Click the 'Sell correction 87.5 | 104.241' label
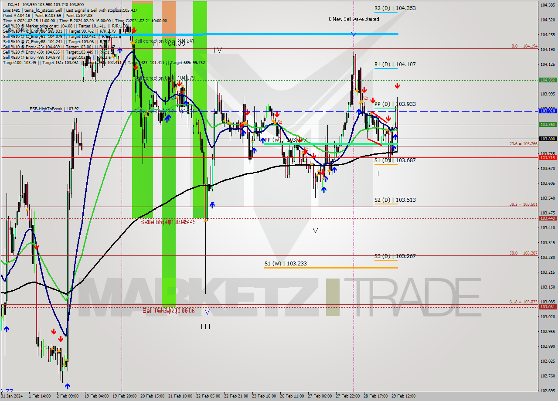Screen dimensions: 558x401 (x=164, y=41)
